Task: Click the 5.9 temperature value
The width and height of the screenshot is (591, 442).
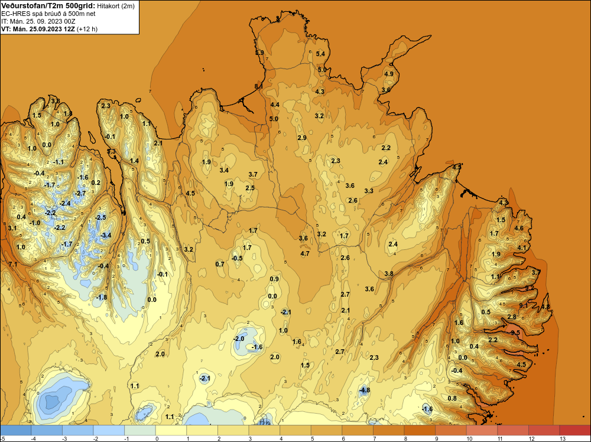Action: [x=259, y=53]
